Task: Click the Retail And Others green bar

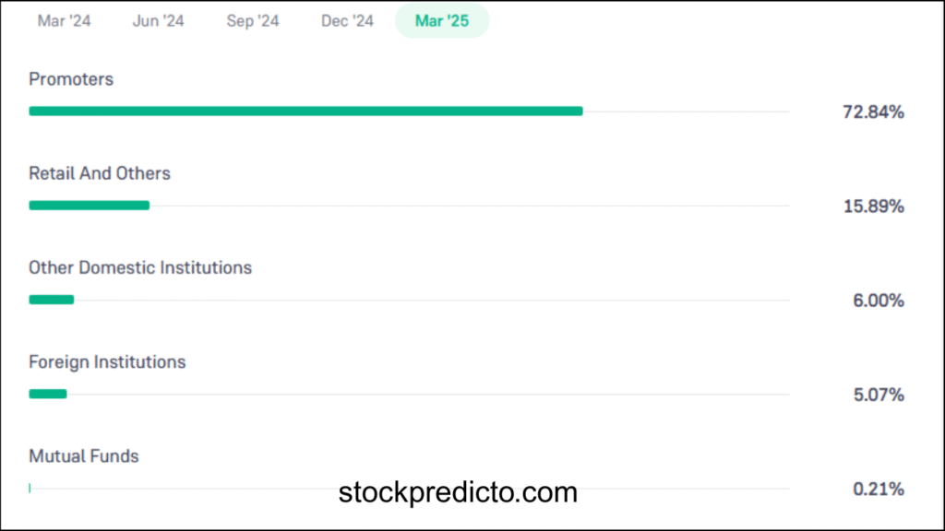Action: click(x=89, y=206)
